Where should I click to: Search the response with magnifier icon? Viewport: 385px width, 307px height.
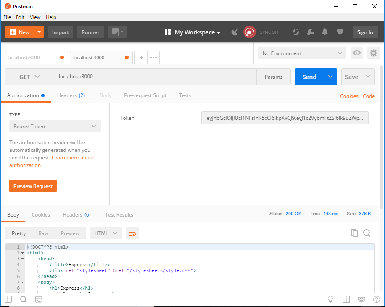coord(367,233)
